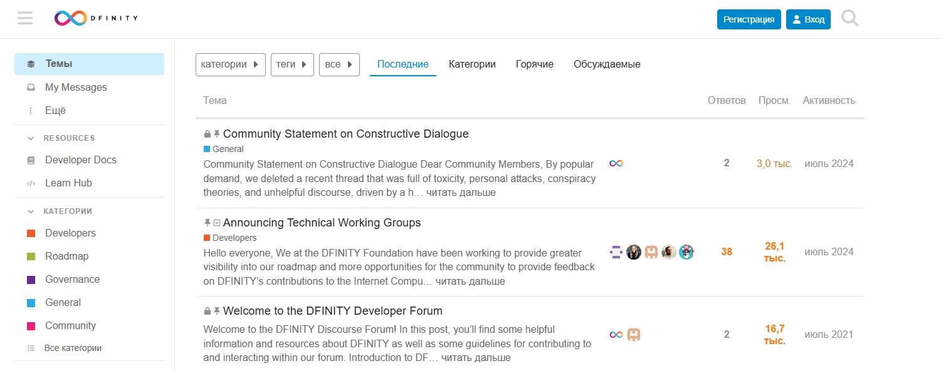Open the hamburger sidebar menu

click(25, 19)
